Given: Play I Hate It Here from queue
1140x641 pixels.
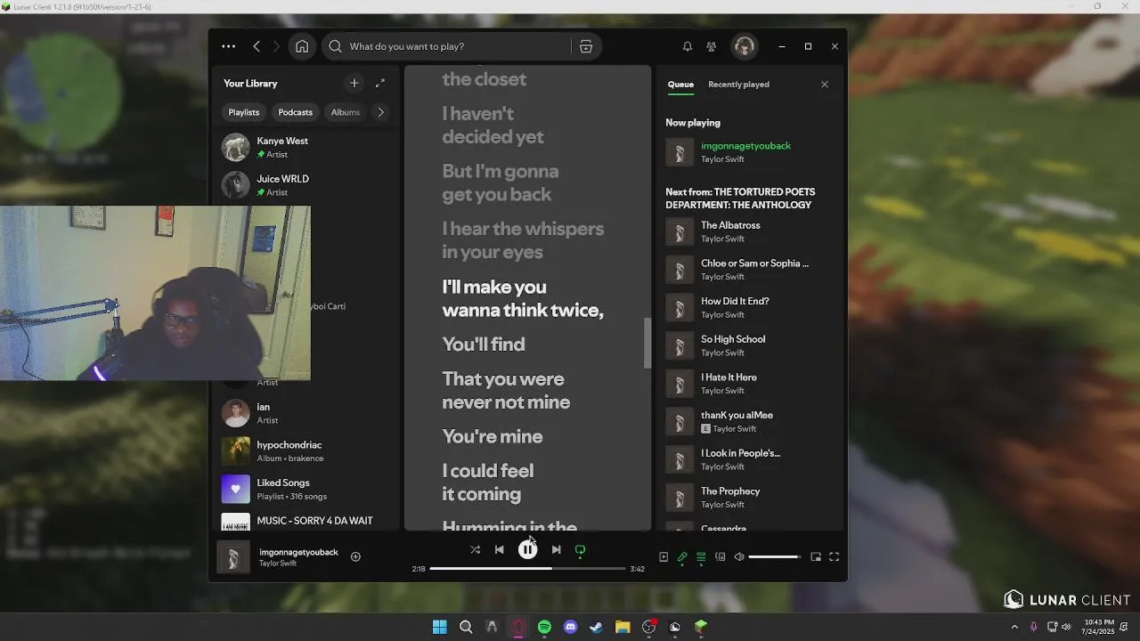Looking at the screenshot, I should point(751,384).
